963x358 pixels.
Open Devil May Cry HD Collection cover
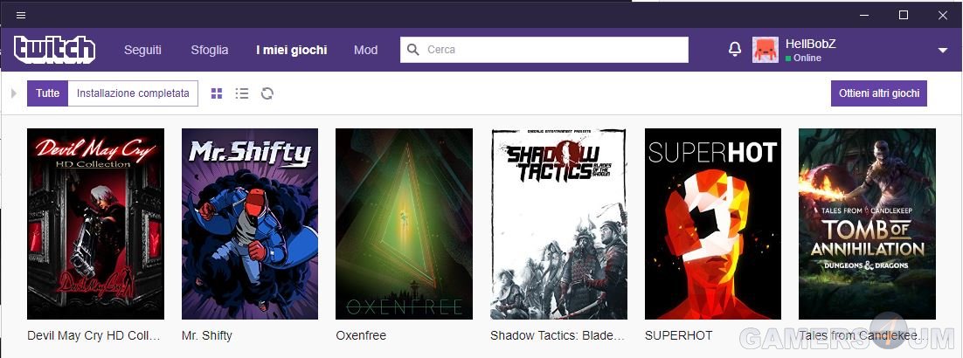pos(96,224)
